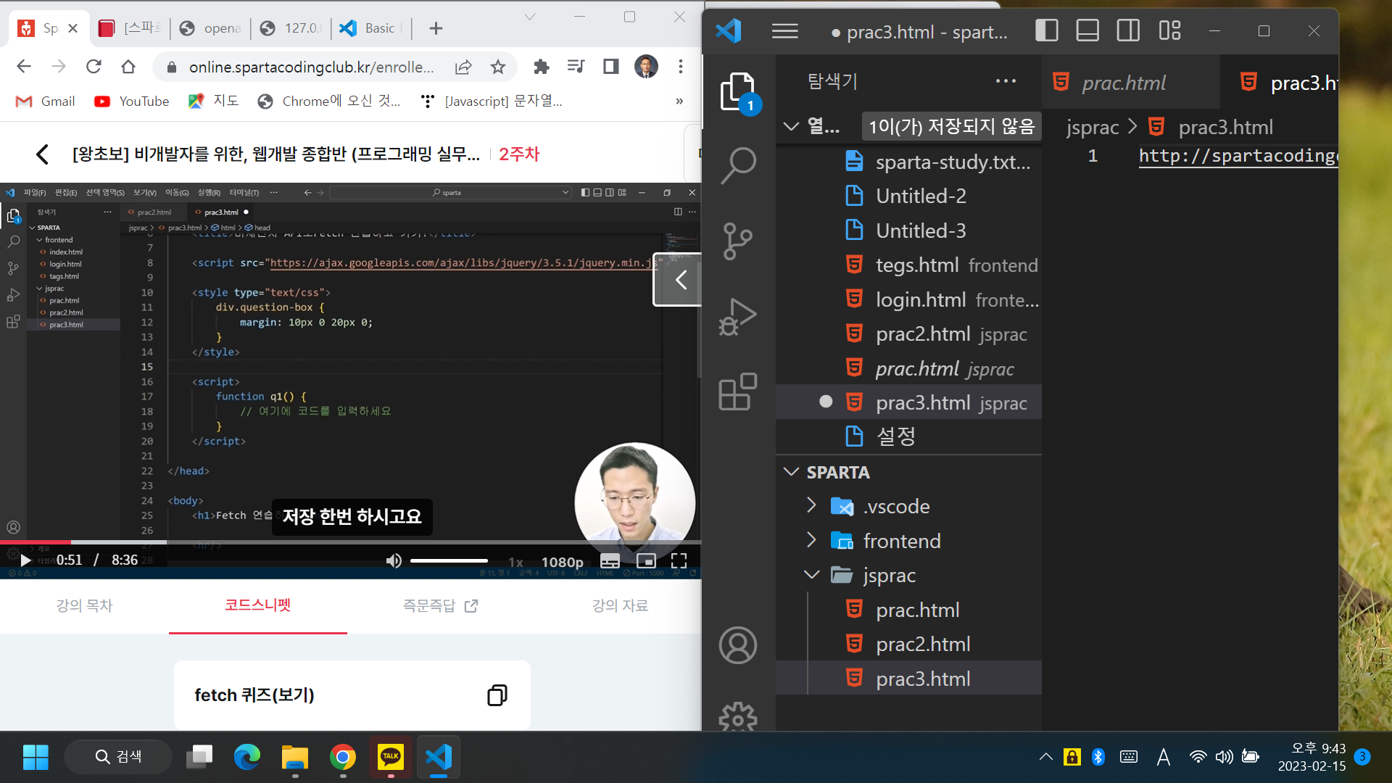Switch to prac3.html editor tab
1392x783 pixels.
[x=1280, y=83]
